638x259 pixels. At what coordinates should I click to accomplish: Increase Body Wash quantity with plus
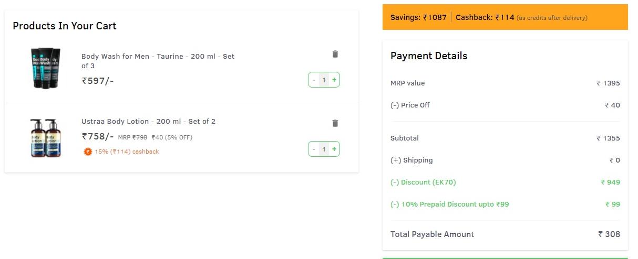coord(334,80)
